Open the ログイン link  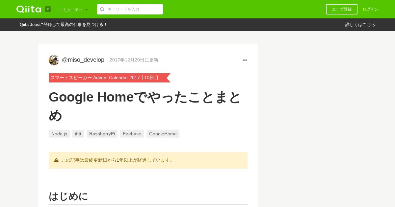tap(371, 9)
